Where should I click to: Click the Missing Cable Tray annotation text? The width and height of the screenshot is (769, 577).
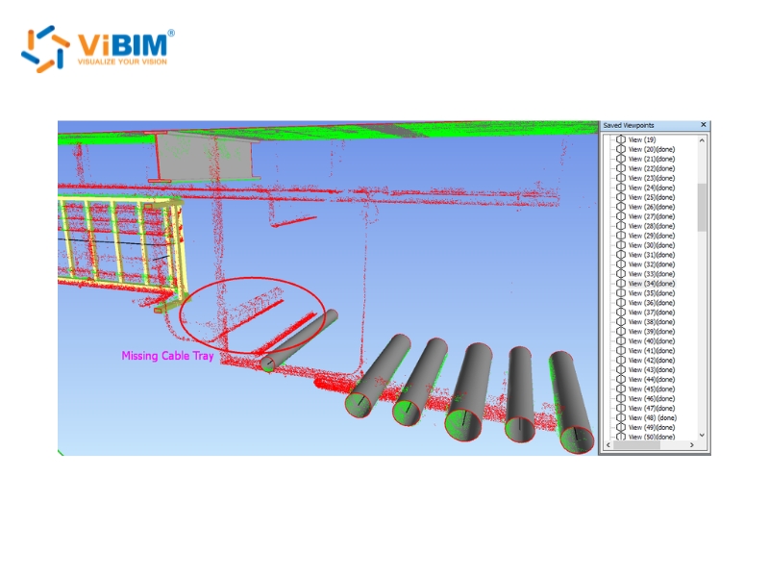(x=167, y=356)
